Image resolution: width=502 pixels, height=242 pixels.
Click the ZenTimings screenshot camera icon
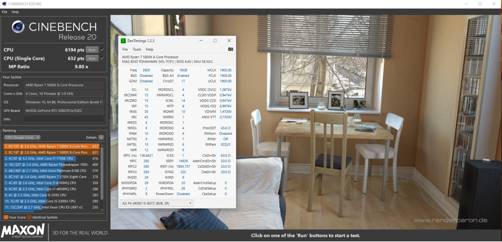[231, 49]
